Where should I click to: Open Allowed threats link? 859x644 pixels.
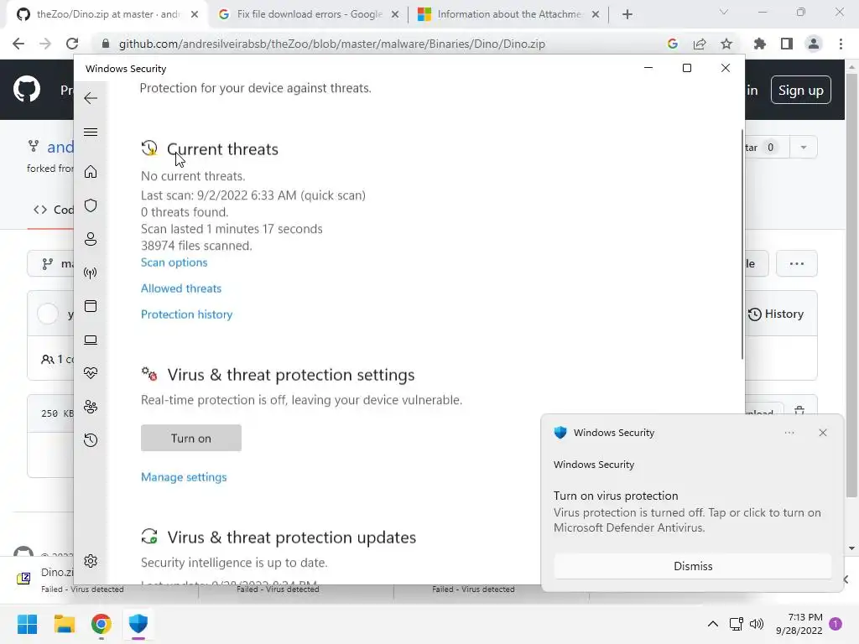tap(181, 288)
